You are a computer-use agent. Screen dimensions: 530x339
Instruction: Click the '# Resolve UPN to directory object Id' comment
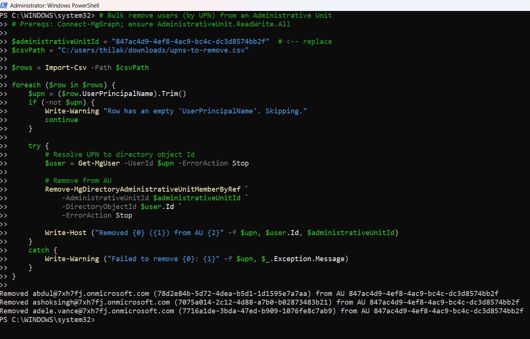tap(120, 155)
